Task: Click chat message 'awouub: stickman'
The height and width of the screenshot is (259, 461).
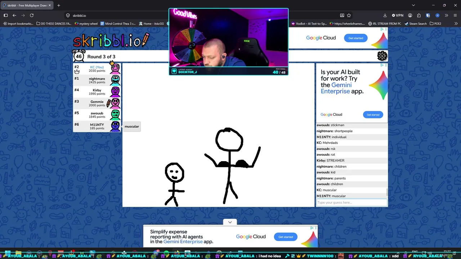Action: [330, 125]
